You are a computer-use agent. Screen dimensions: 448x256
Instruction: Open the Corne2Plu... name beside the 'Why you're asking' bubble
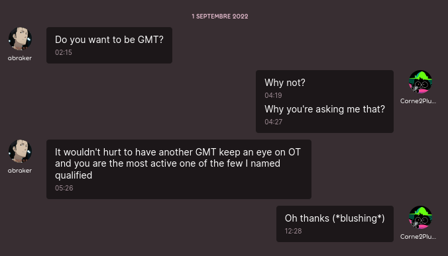(418, 101)
